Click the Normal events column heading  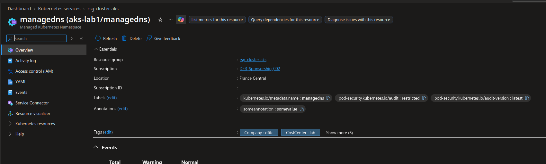[x=190, y=162]
